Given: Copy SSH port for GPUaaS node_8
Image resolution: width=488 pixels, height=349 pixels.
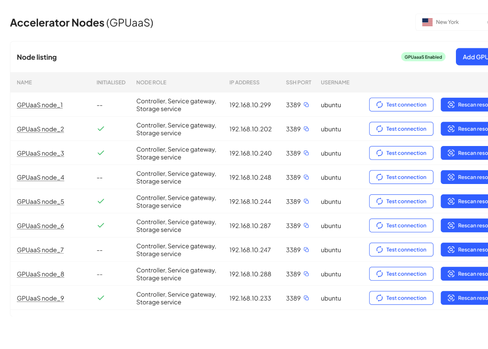Looking at the screenshot, I should pyautogui.click(x=306, y=274).
